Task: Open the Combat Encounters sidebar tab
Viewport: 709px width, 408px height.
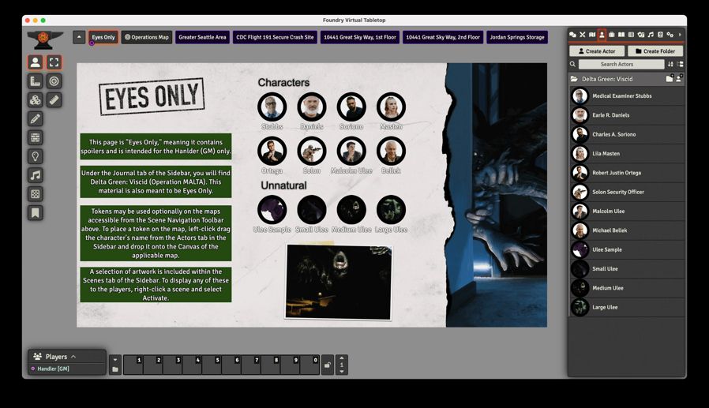Action: 583,35
